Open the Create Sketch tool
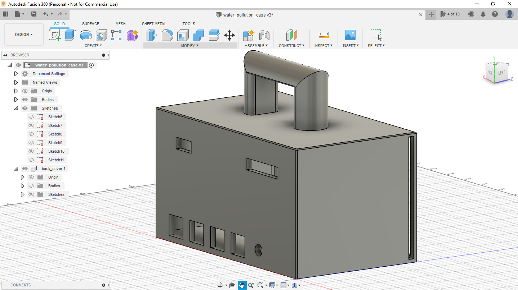 55,35
